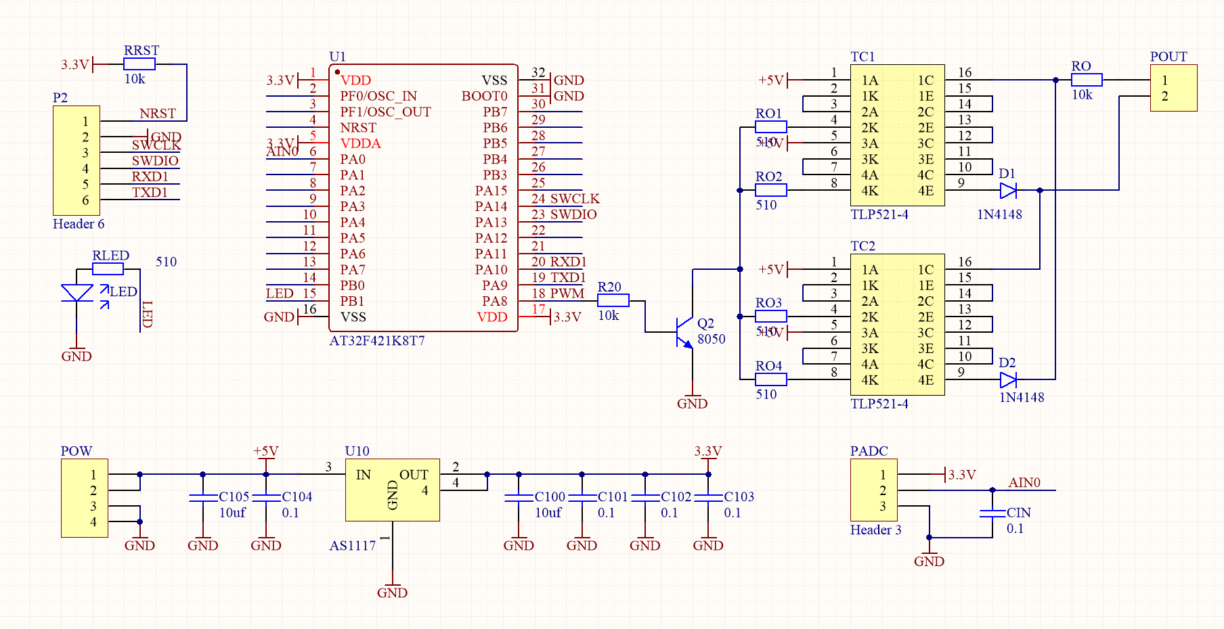
Task: Select the P2 Header 6 connector
Action: coord(76,161)
